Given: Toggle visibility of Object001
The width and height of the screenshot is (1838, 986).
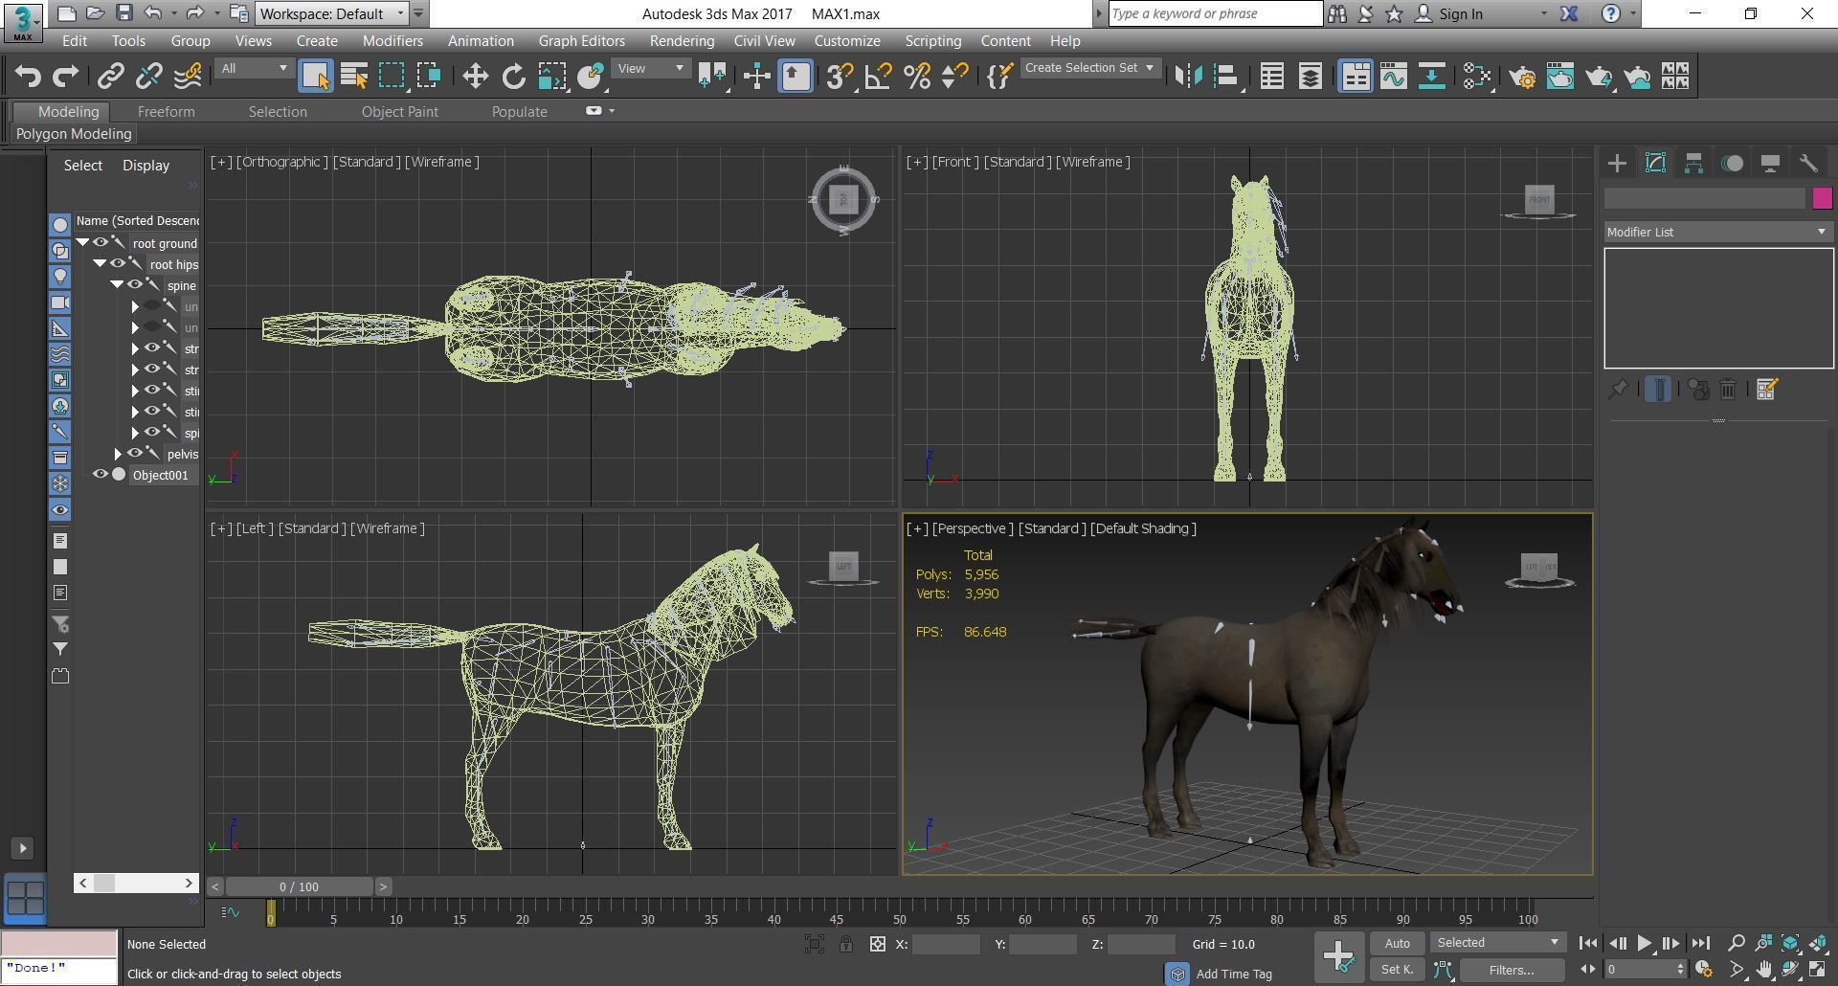Looking at the screenshot, I should 100,475.
